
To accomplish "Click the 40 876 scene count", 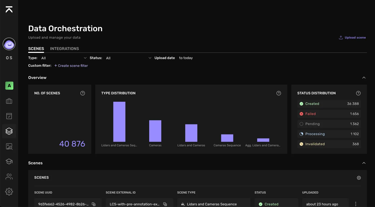I will (x=72, y=144).
